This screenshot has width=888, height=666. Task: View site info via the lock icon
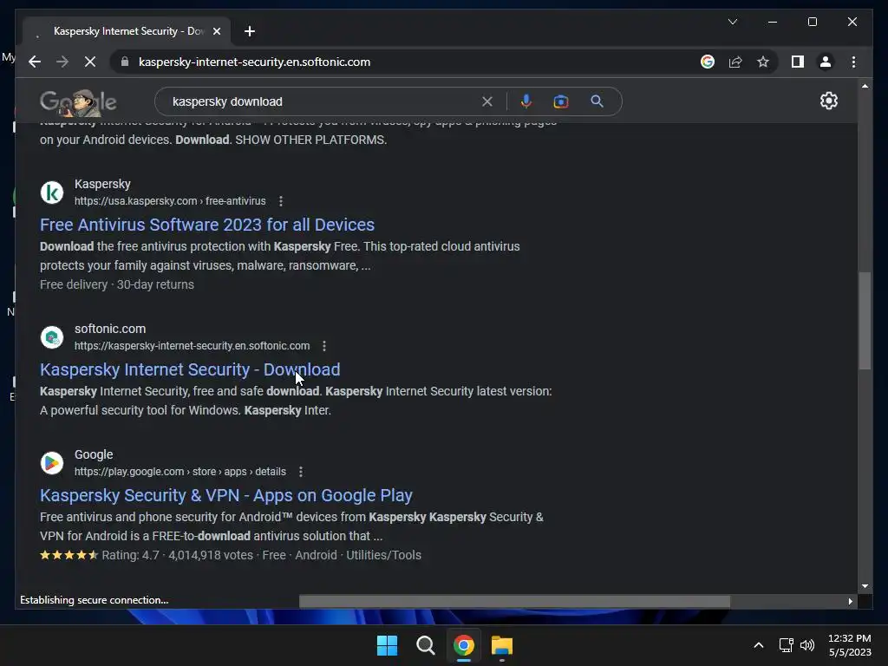125,62
